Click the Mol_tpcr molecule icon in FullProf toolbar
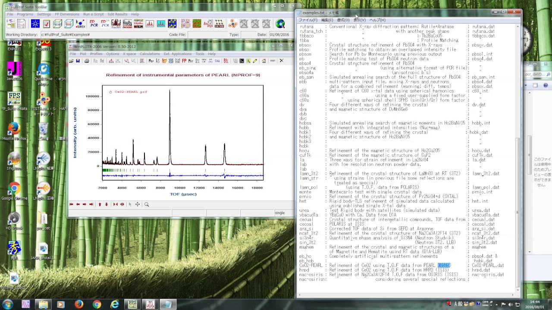Image resolution: width=552 pixels, height=310 pixels. pyautogui.click(x=232, y=24)
